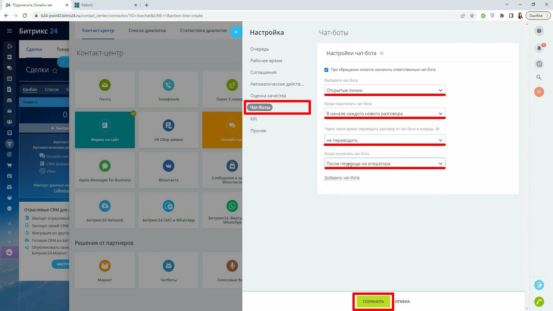Switch to Список view in Сделки
Viewport: 553px width, 311px height.
[52, 90]
